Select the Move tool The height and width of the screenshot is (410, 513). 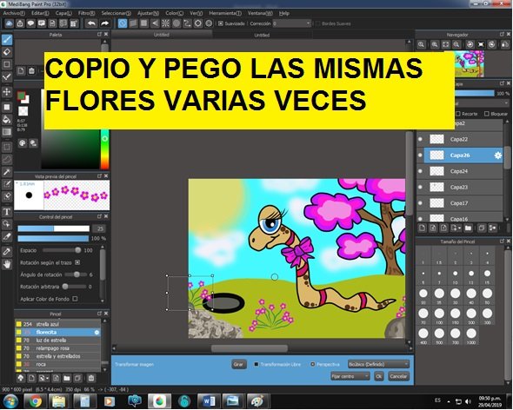click(7, 92)
